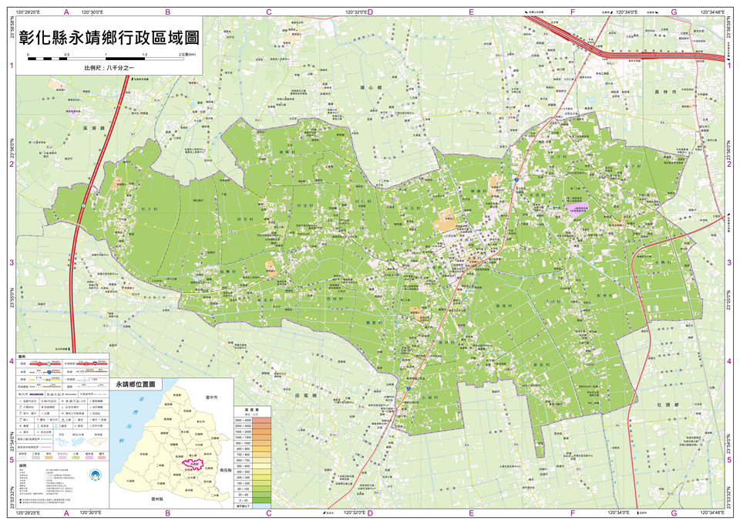Click the 永靖鄉位置圖 inset title
Image resolution: width=740 pixels, height=524 pixels.
point(136,384)
